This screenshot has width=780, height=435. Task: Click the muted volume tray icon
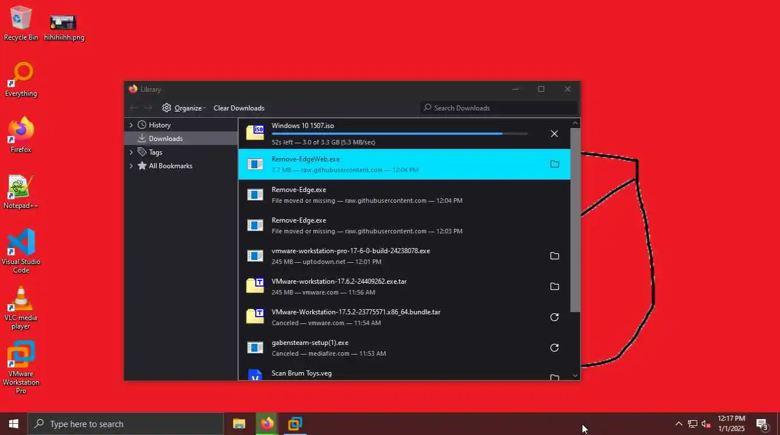[706, 424]
